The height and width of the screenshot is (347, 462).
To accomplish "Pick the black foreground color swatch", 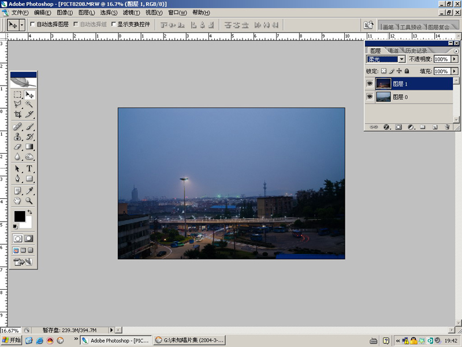I will point(20,216).
